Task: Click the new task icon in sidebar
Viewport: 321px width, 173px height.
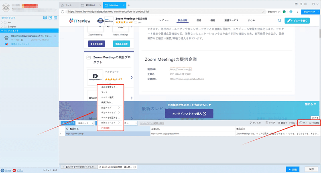Action: (x=50, y=18)
